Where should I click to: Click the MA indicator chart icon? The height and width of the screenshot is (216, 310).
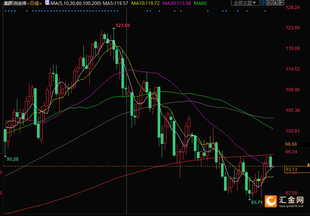click(x=47, y=3)
